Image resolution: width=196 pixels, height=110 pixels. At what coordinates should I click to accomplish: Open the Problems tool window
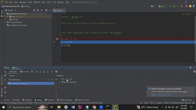27,100
